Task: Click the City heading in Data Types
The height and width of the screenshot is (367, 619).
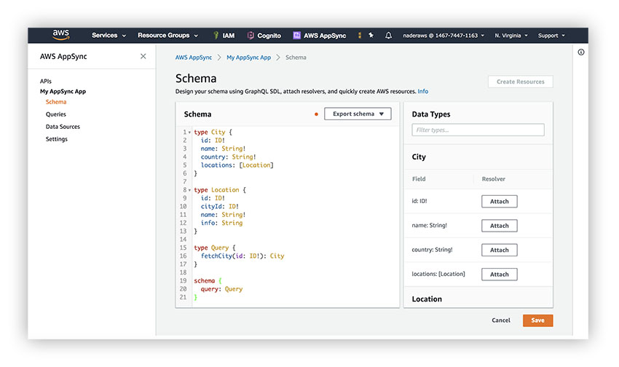Action: pyautogui.click(x=419, y=157)
